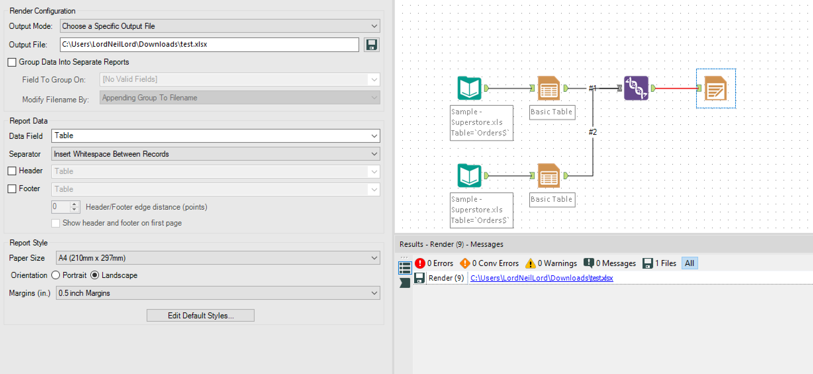This screenshot has width=813, height=374.
Task: Select Portrait orientation
Action: [x=56, y=275]
